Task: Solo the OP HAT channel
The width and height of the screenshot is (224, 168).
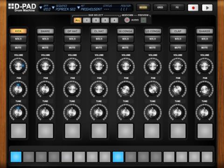Action: point(72,39)
